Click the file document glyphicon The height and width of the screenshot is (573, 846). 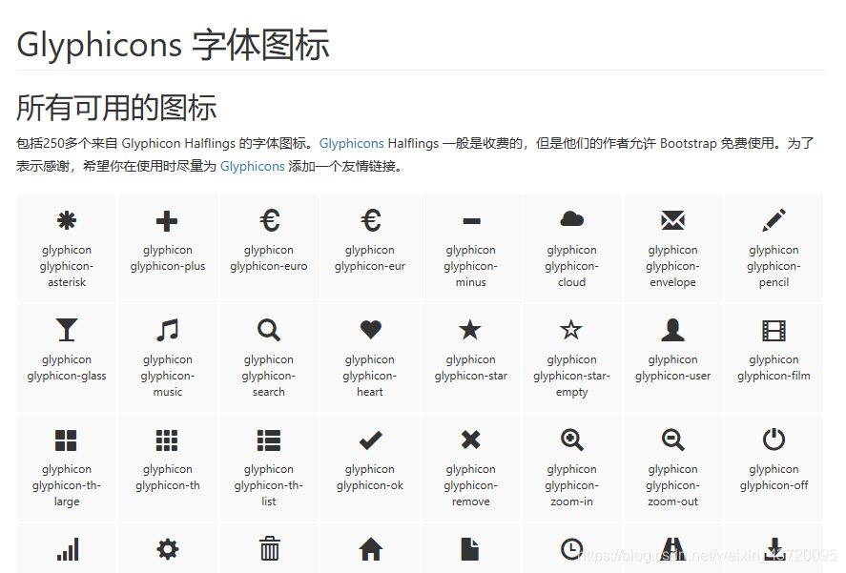(470, 549)
